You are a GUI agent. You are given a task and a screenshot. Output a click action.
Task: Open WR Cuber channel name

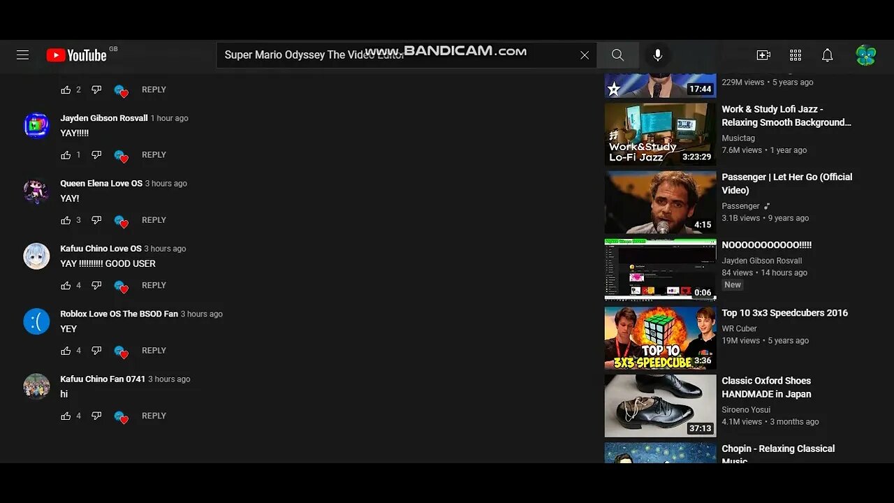click(739, 328)
